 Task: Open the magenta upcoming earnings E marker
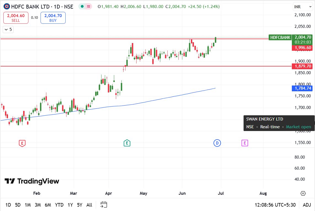click(x=245, y=143)
